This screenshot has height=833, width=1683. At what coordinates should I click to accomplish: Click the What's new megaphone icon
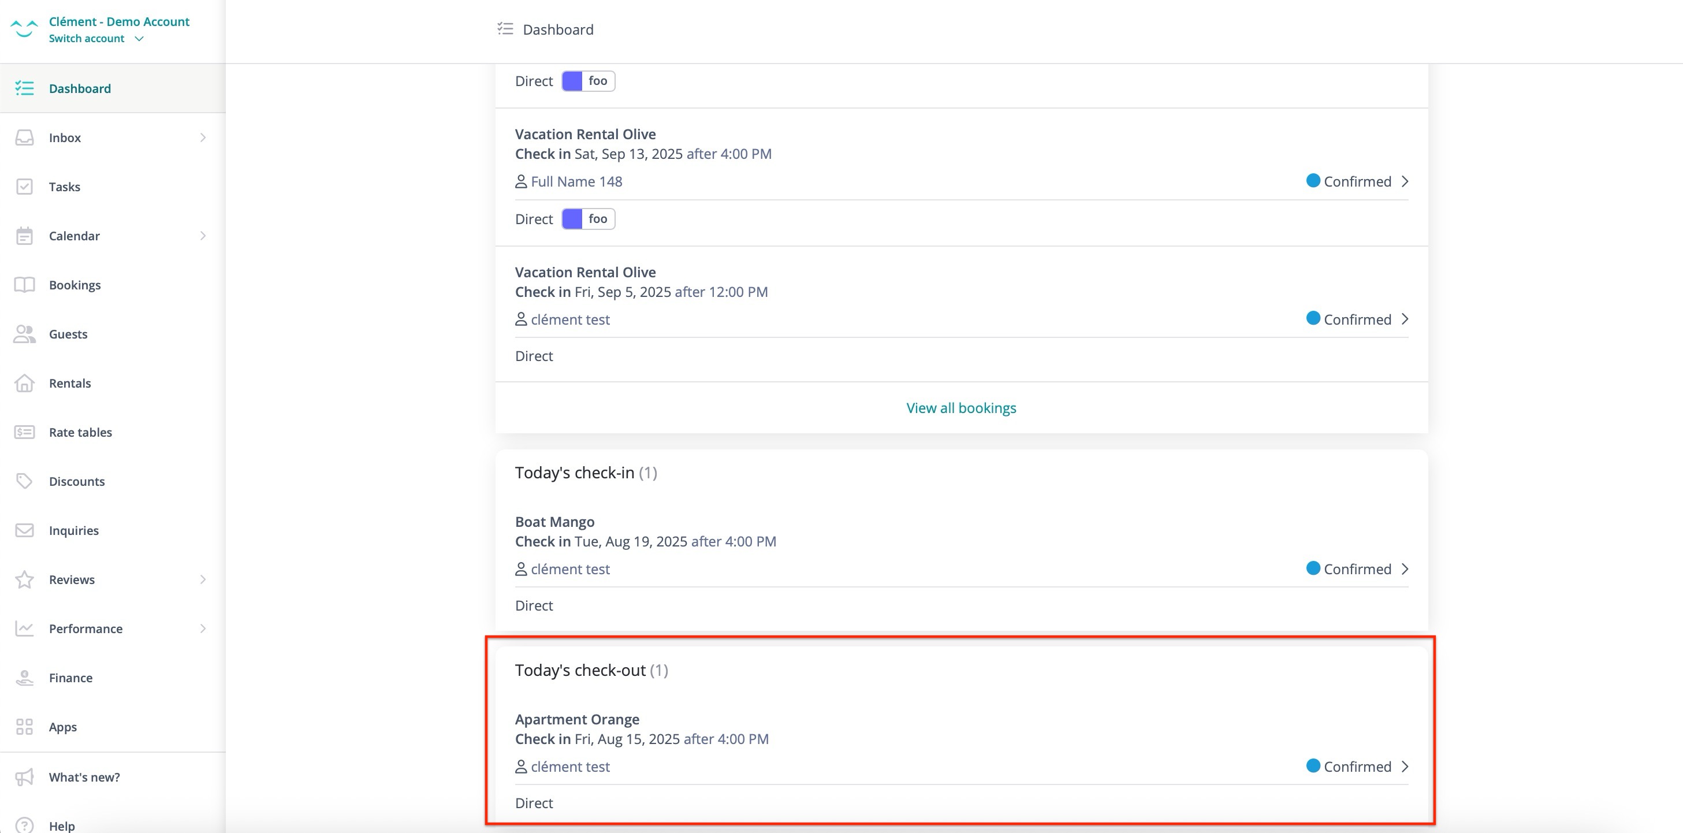coord(24,776)
